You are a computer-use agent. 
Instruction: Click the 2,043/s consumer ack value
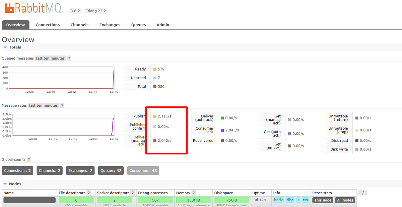232,130
